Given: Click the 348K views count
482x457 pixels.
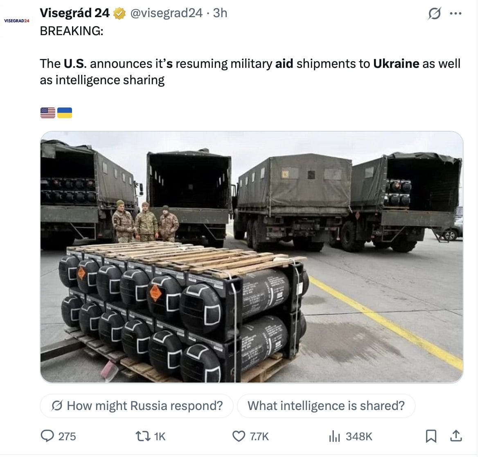Looking at the screenshot, I should point(359,437).
